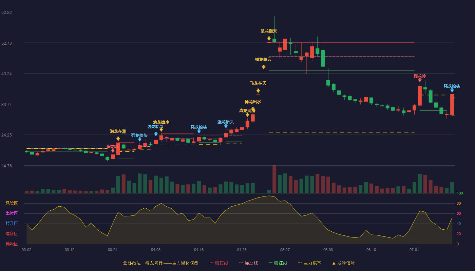
Task: Click the red 假龙吟 arrow near 07-01
Action: point(420,80)
